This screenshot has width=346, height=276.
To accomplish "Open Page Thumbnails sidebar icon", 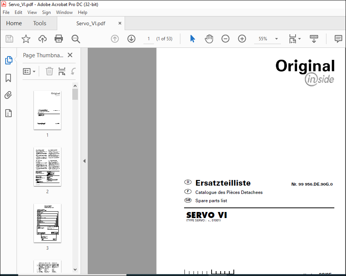I will click(9, 60).
